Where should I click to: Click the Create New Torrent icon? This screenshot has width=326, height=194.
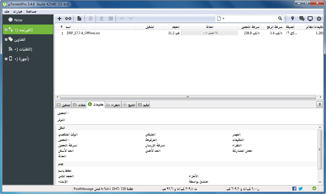tap(79, 19)
